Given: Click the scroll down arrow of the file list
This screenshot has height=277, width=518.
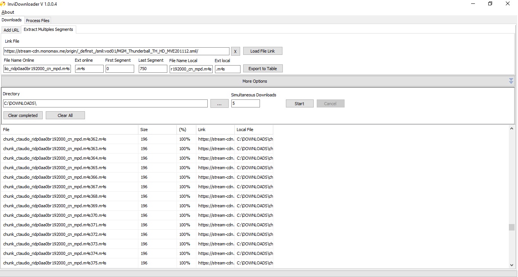Looking at the screenshot, I should click(x=512, y=265).
